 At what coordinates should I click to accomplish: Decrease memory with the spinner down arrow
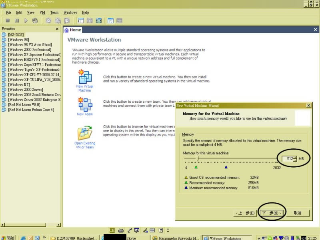[295, 160]
